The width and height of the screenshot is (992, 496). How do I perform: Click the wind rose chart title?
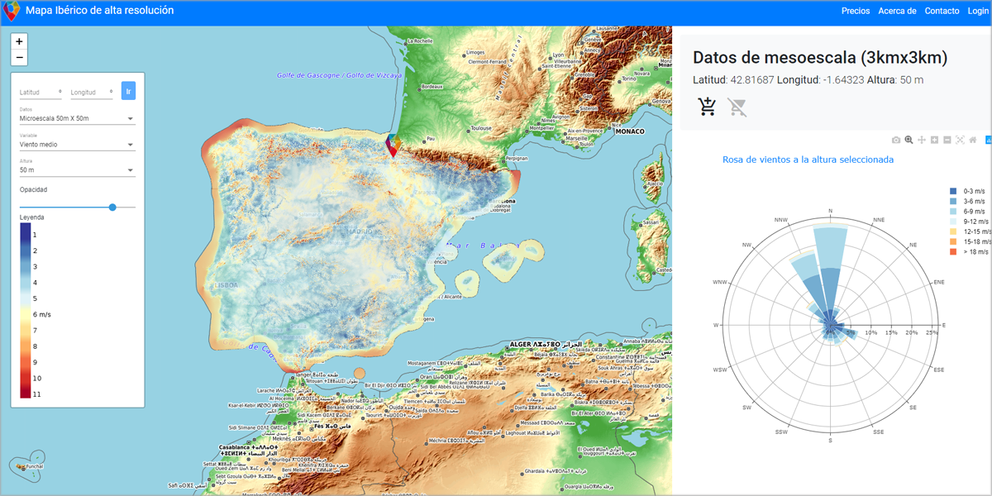coord(808,160)
